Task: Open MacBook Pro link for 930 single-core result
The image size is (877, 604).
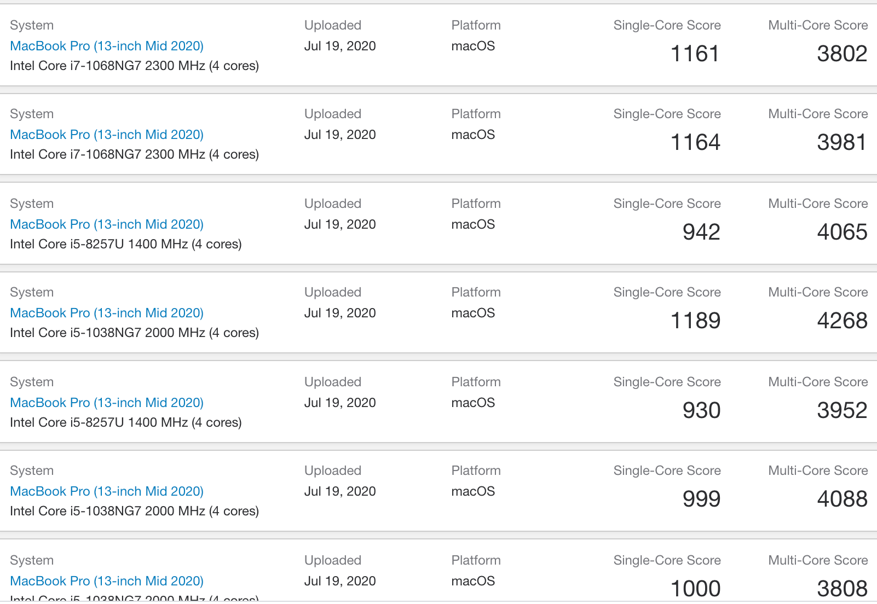Action: tap(107, 403)
